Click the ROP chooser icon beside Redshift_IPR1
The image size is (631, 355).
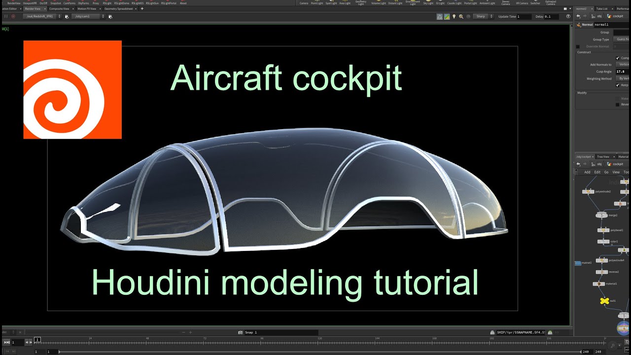[67, 16]
